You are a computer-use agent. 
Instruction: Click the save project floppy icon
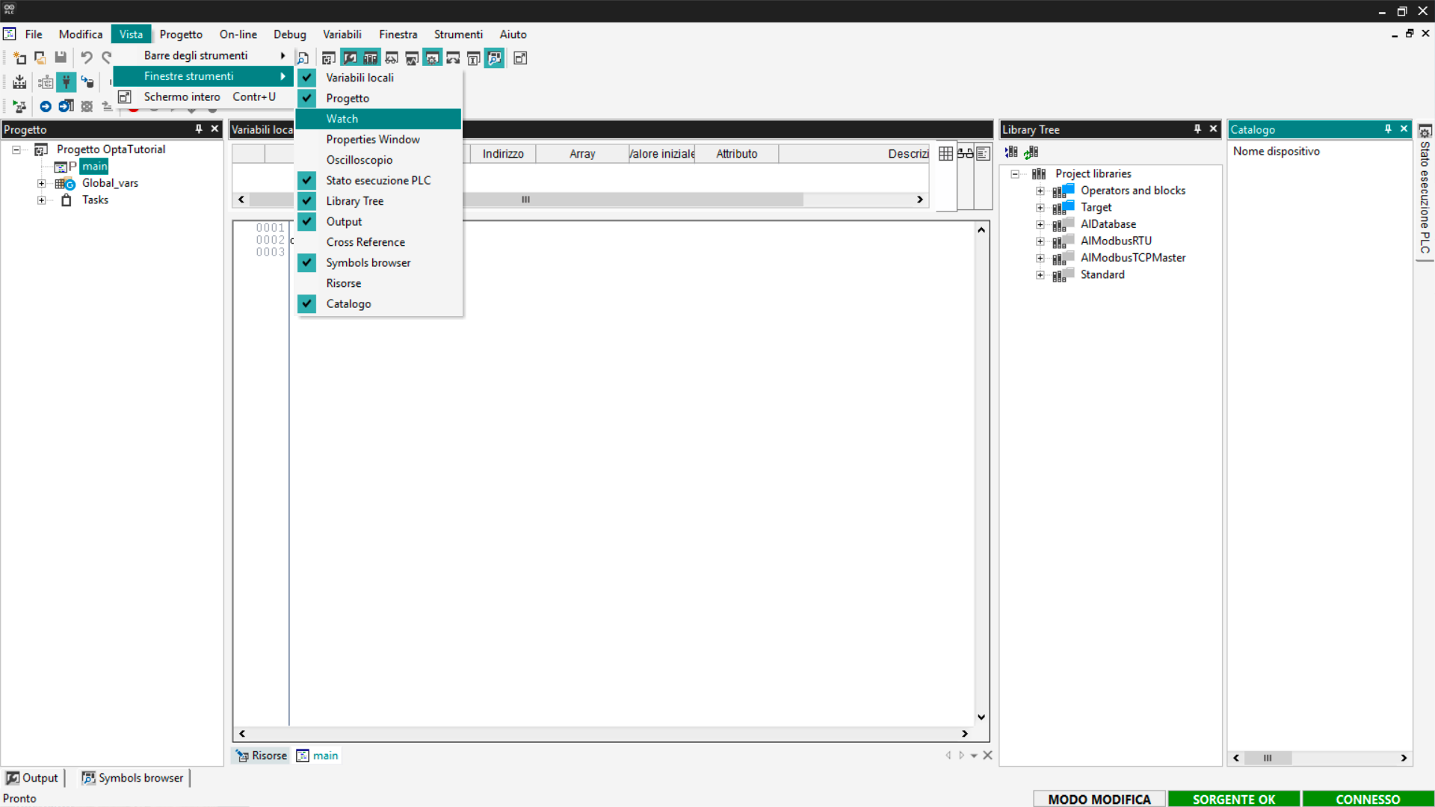coord(61,58)
